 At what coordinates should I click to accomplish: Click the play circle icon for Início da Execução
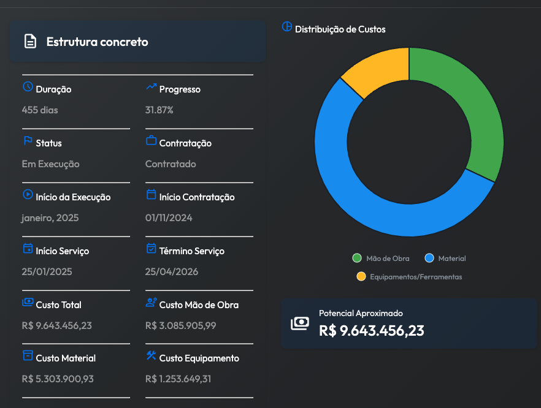[28, 195]
